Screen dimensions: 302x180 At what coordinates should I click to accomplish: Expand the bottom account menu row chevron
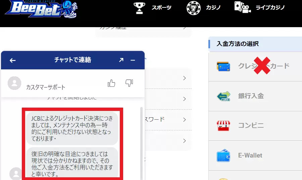185,141
